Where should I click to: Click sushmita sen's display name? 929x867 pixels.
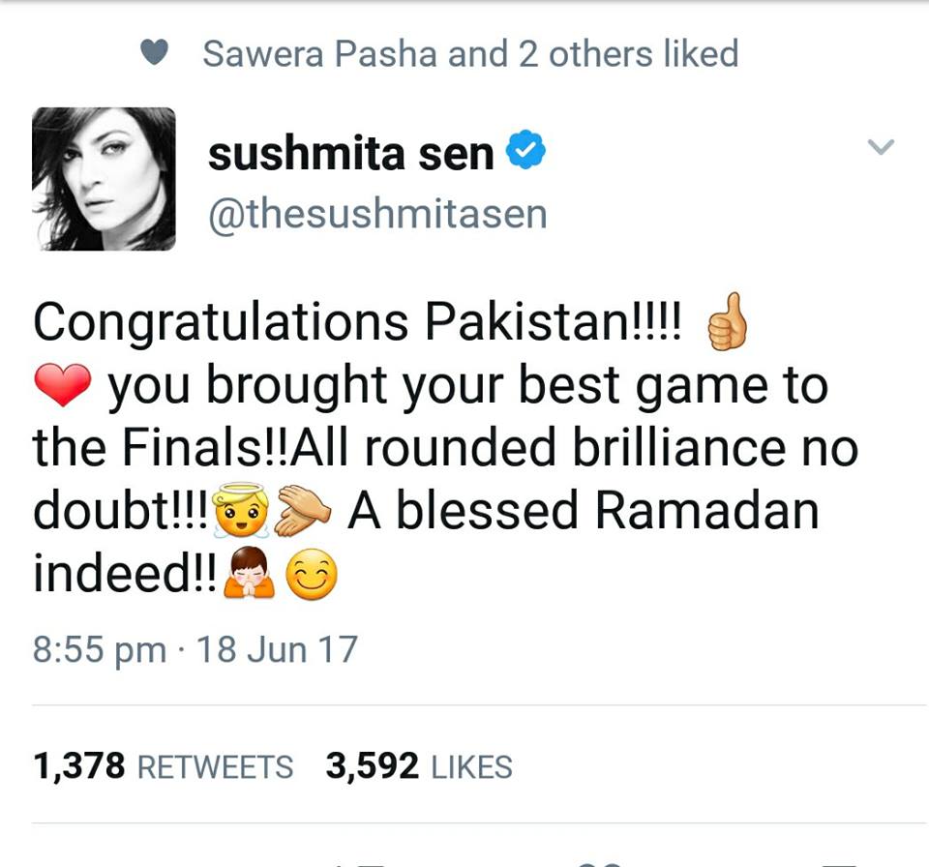353,152
